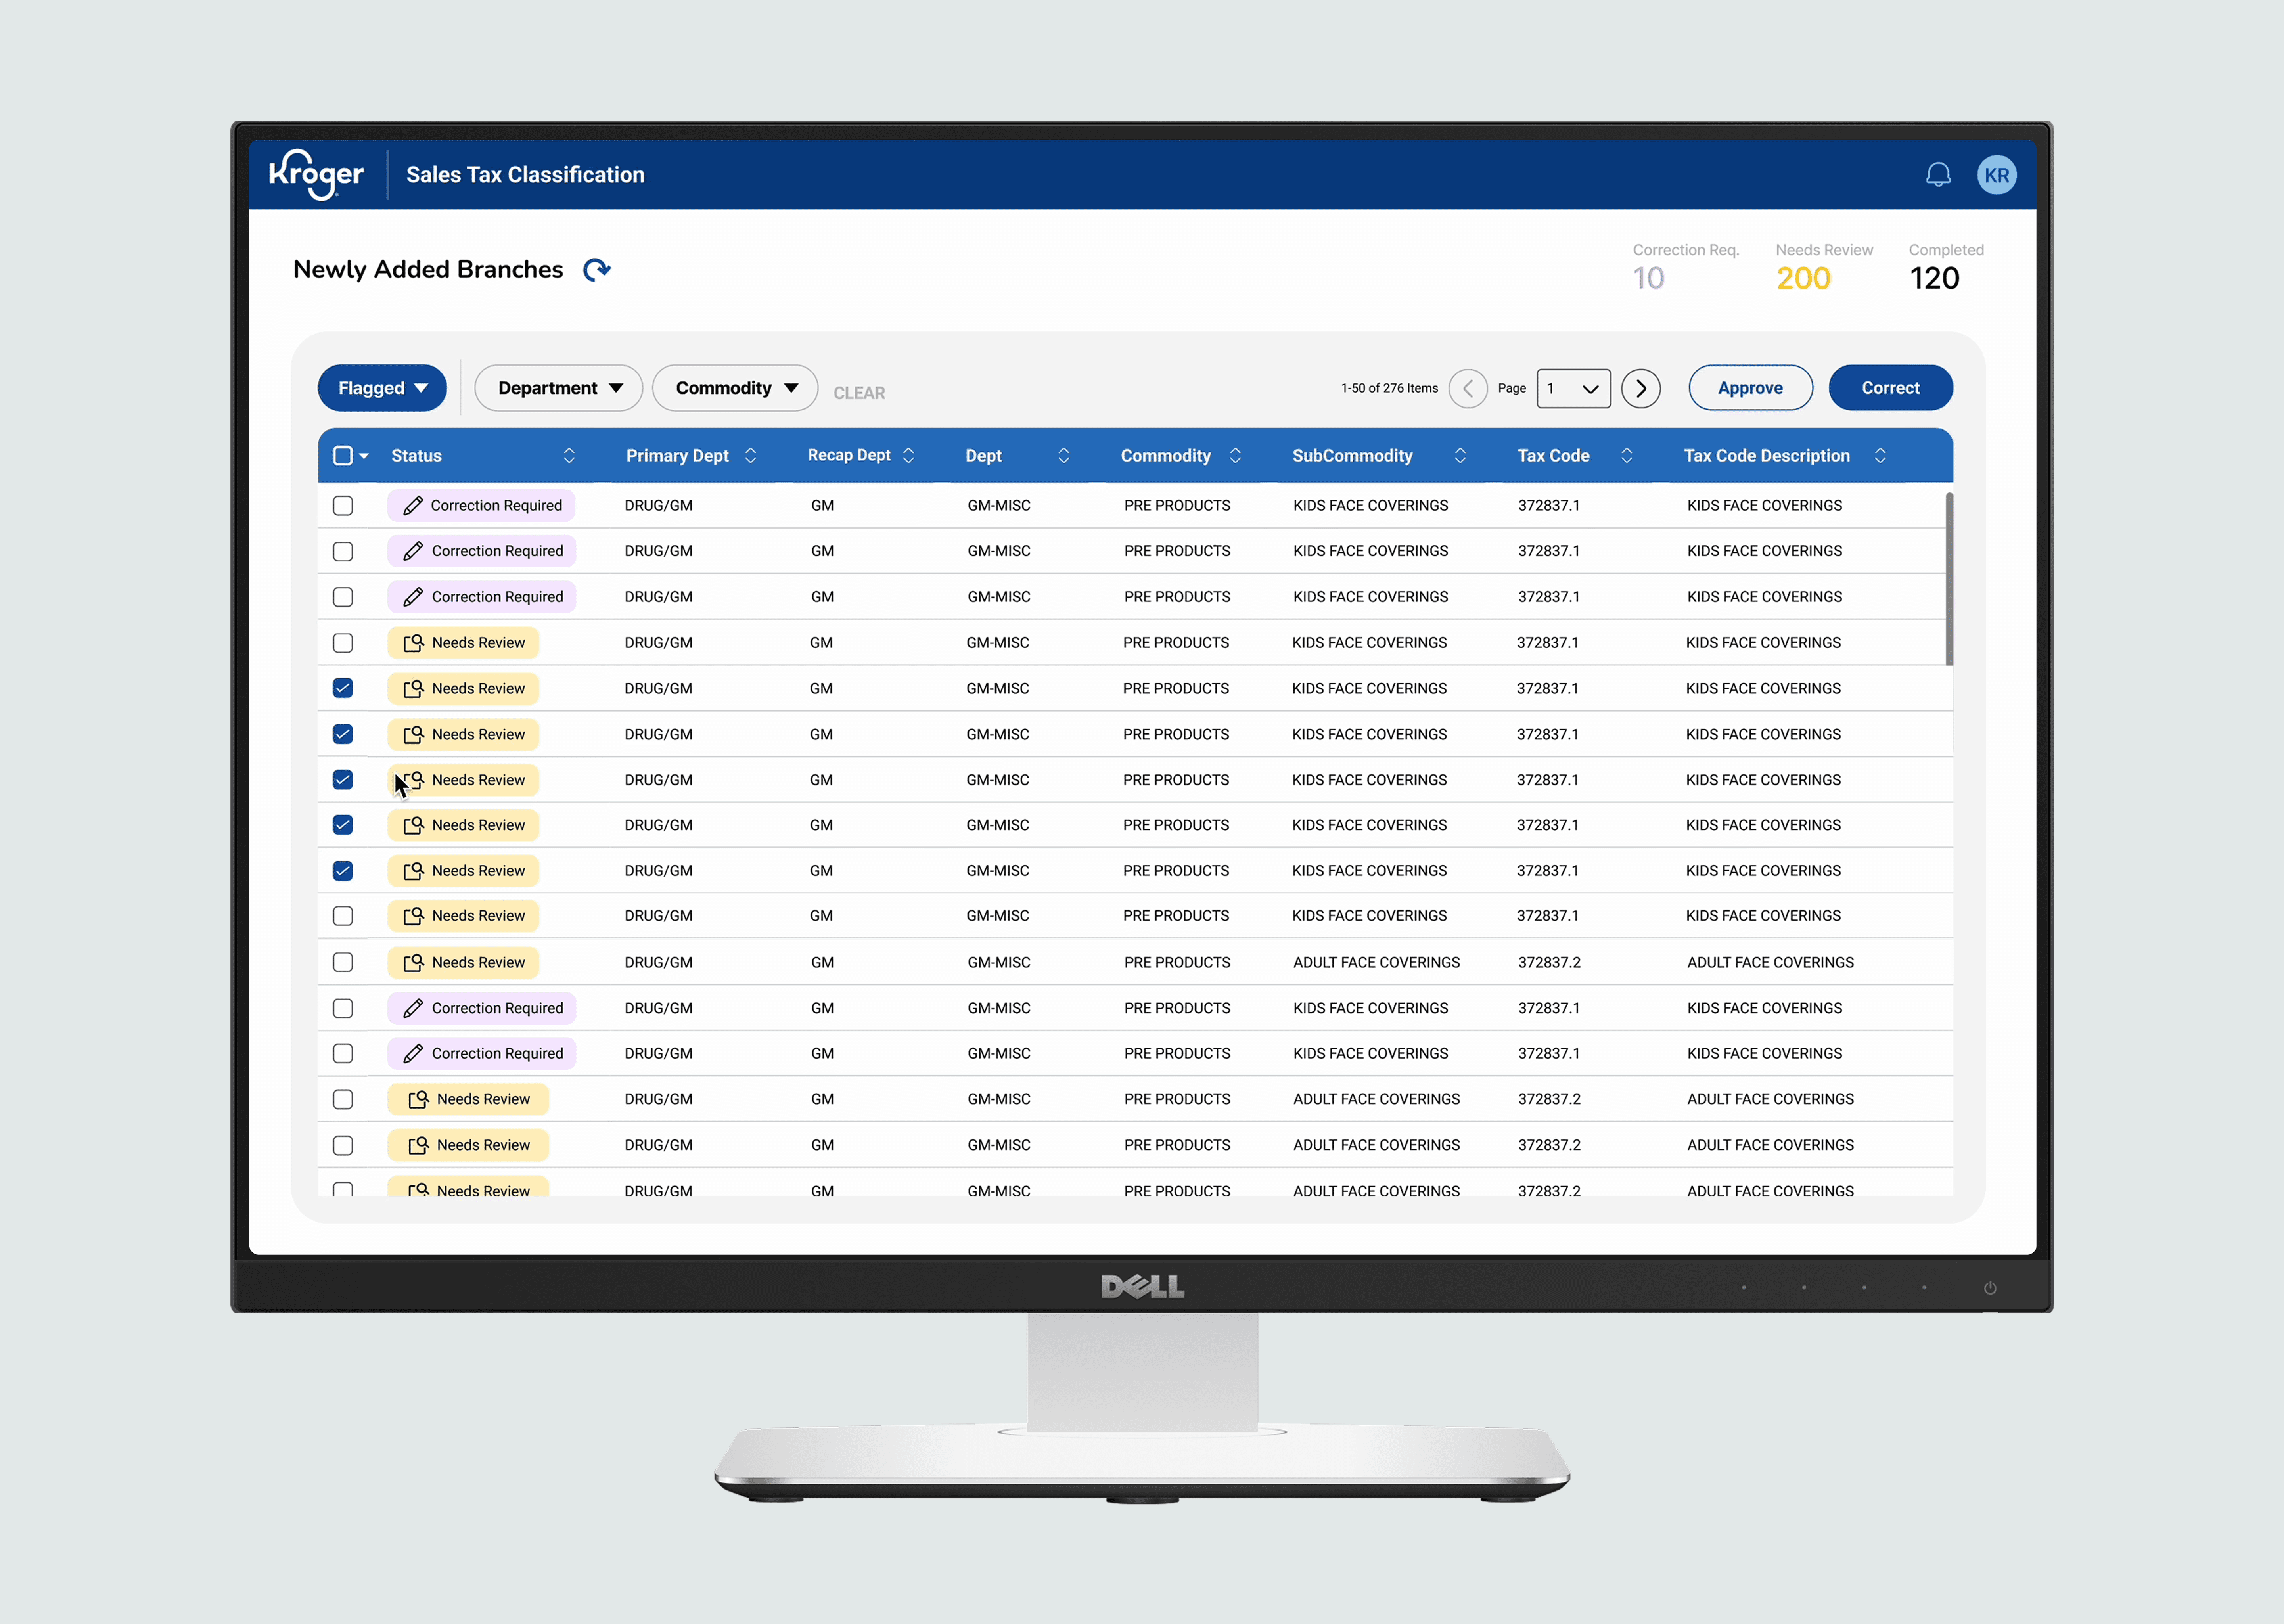Sort by Tax Code column arrows
Image resolution: width=2284 pixels, height=1624 pixels.
1627,456
